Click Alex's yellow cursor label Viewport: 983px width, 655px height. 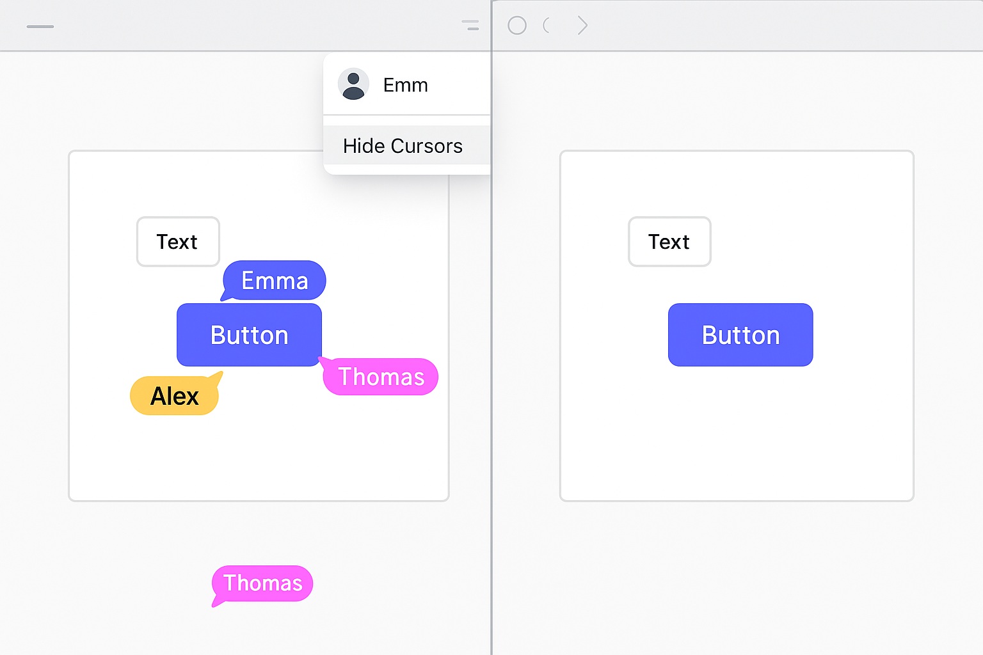[174, 395]
